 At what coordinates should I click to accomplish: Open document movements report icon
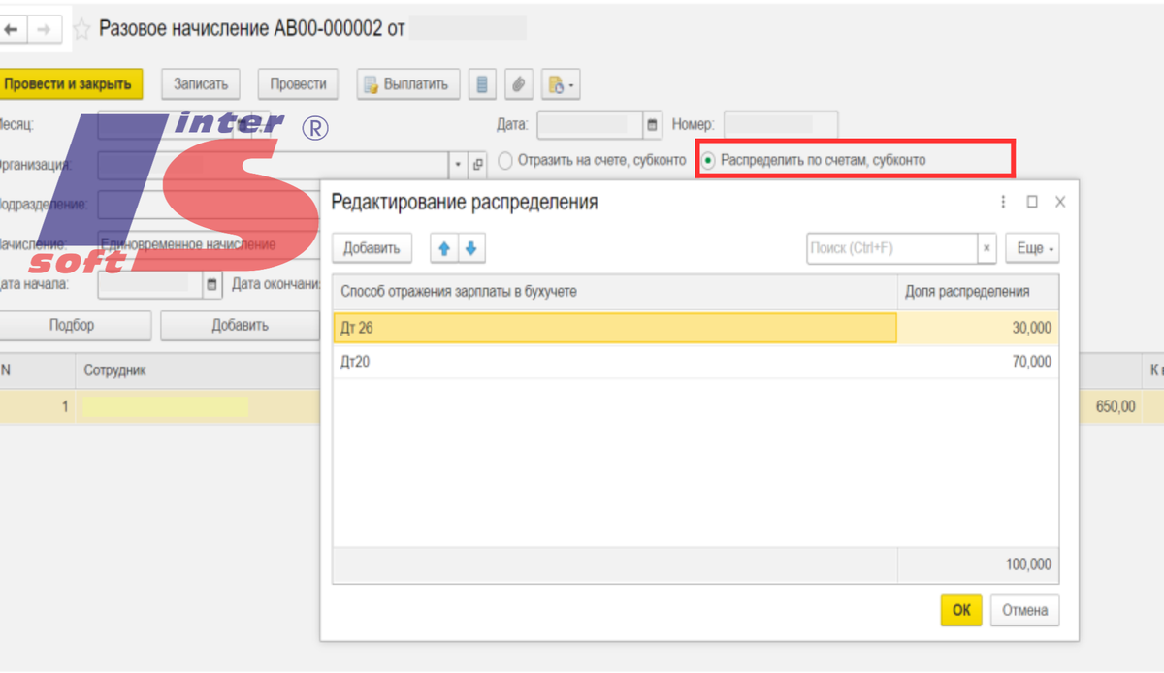coord(482,84)
